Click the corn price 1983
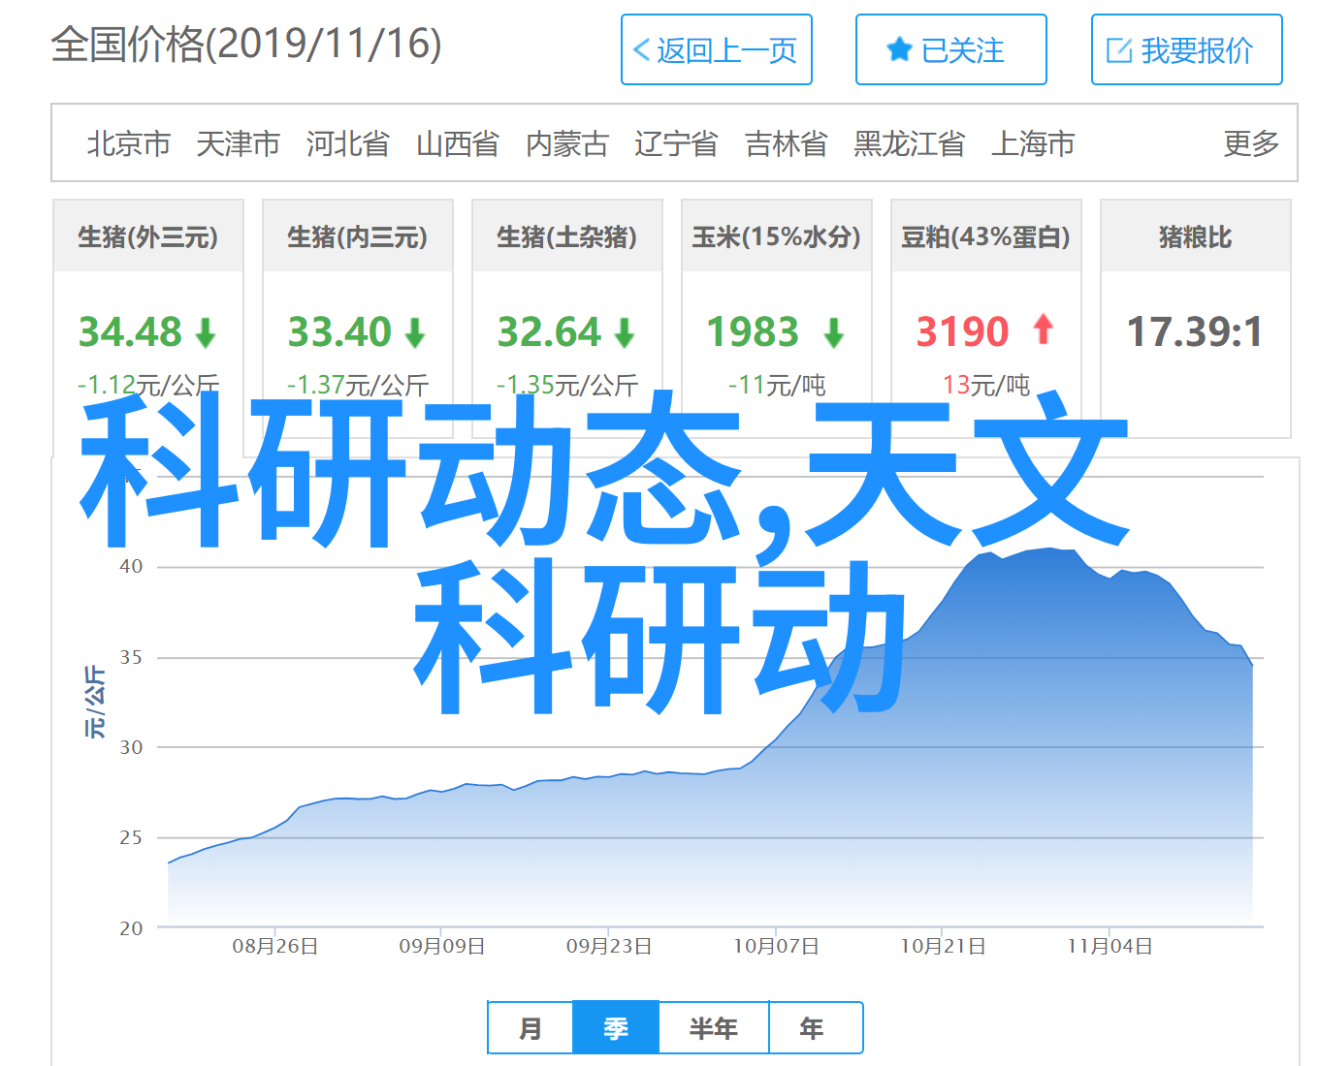This screenshot has height=1066, width=1319. pos(753,332)
